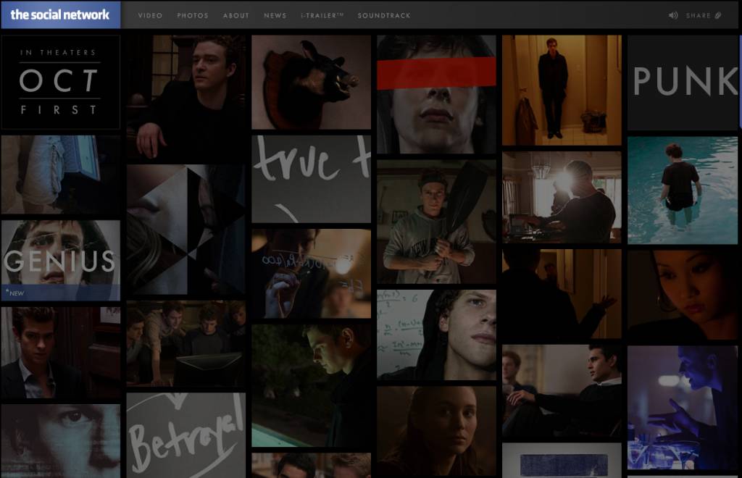The image size is (742, 478).
Task: Open the VIDEO menu item
Action: (x=150, y=16)
